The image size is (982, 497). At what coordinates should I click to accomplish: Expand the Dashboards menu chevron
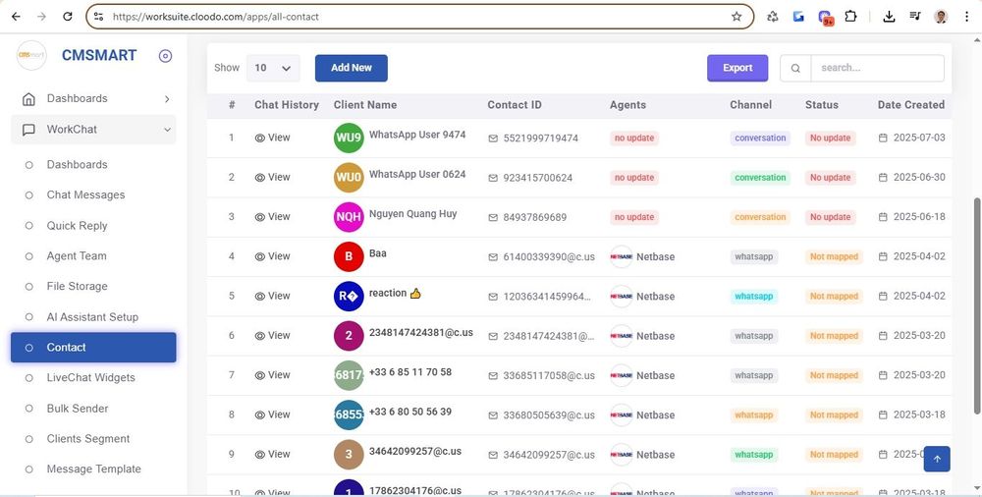[167, 99]
